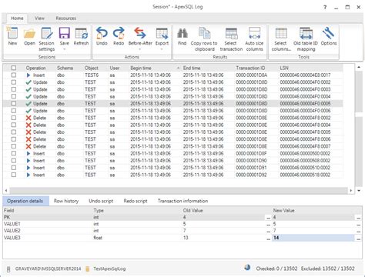Click the Save session icon
Viewport: 365px width, 277px height.
click(64, 34)
